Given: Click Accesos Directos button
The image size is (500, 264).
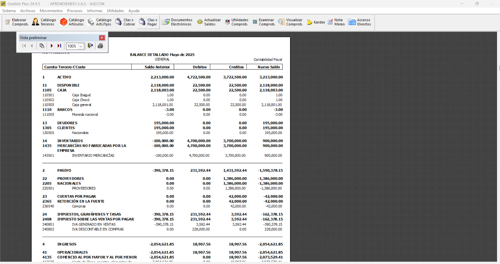Looking at the screenshot, I should (360, 22).
